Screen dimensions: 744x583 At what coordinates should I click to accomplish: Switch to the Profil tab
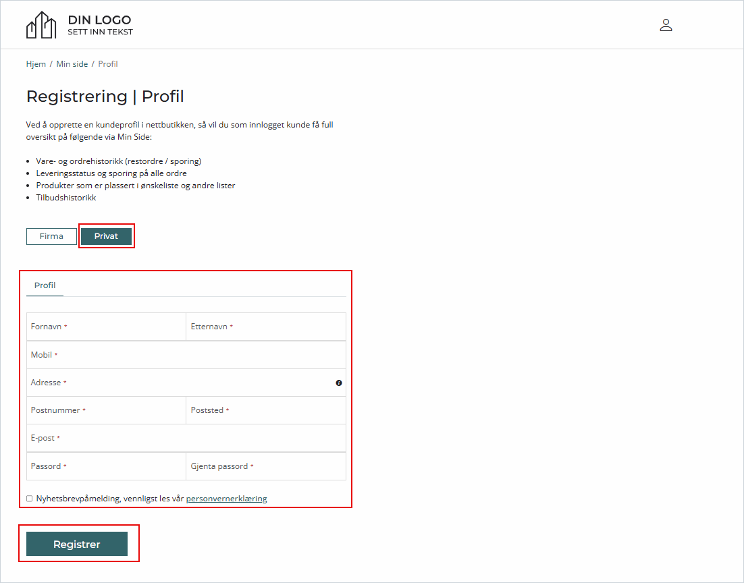point(45,285)
